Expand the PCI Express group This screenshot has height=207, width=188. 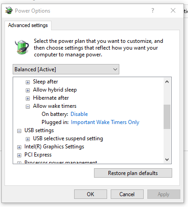pos(19,155)
